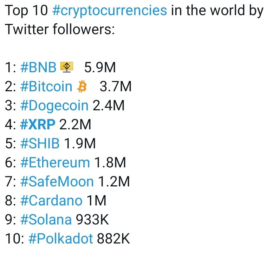Tap the #Bitcoin hashtag
Screen dimensions: 272x253
[x=46, y=86]
